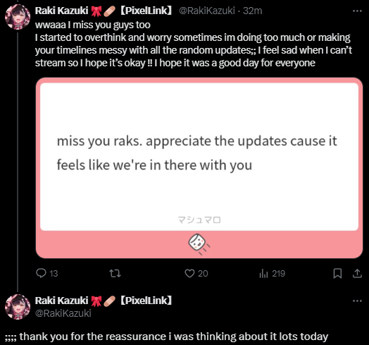Retweet the first tweet
369x345 pixels.
pos(115,273)
